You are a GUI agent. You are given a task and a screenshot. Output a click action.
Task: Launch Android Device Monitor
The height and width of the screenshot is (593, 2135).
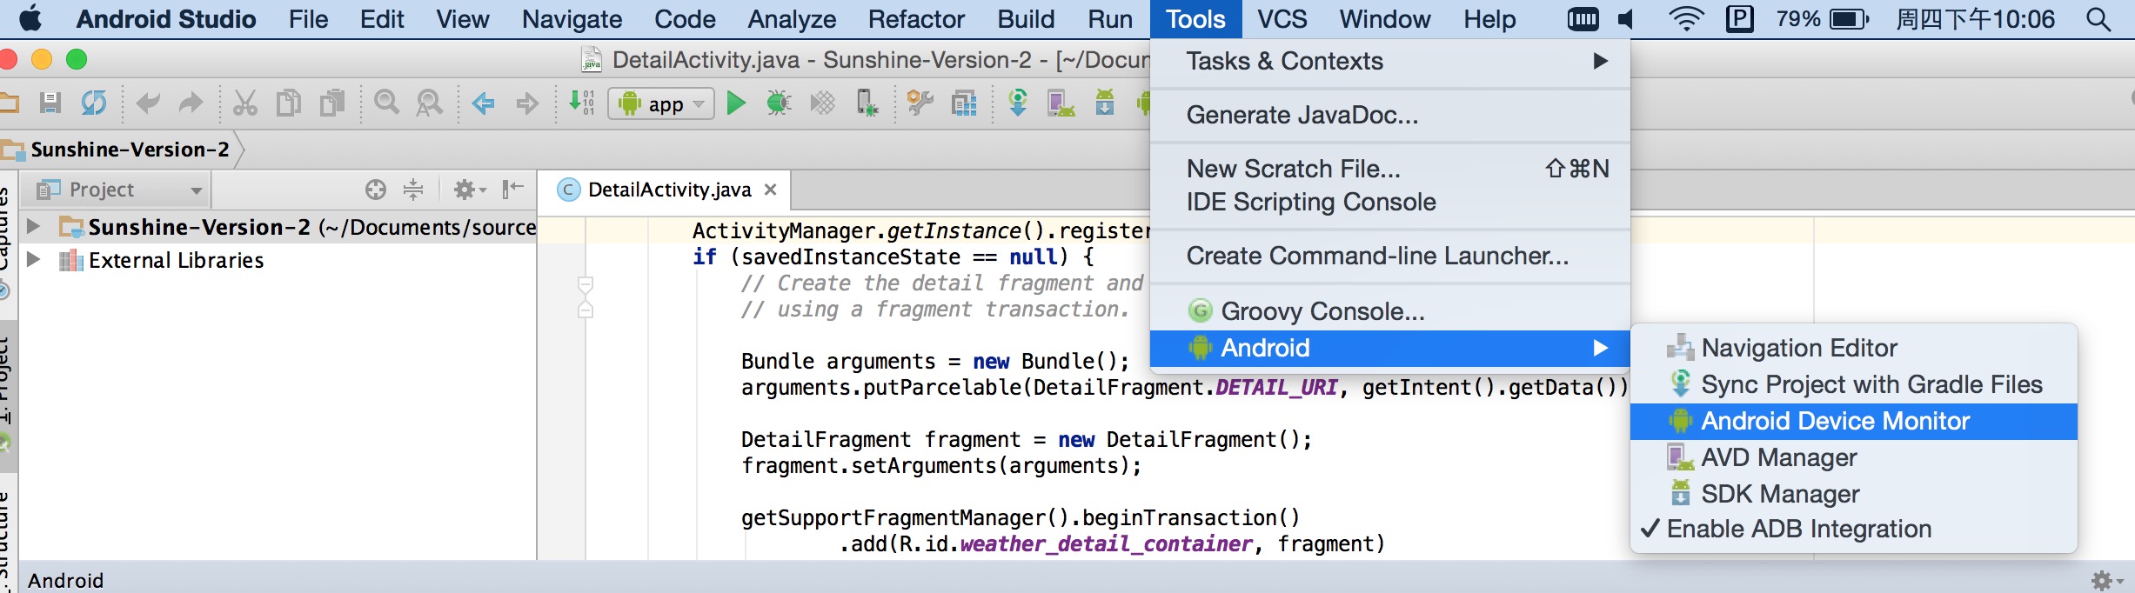tap(1853, 421)
